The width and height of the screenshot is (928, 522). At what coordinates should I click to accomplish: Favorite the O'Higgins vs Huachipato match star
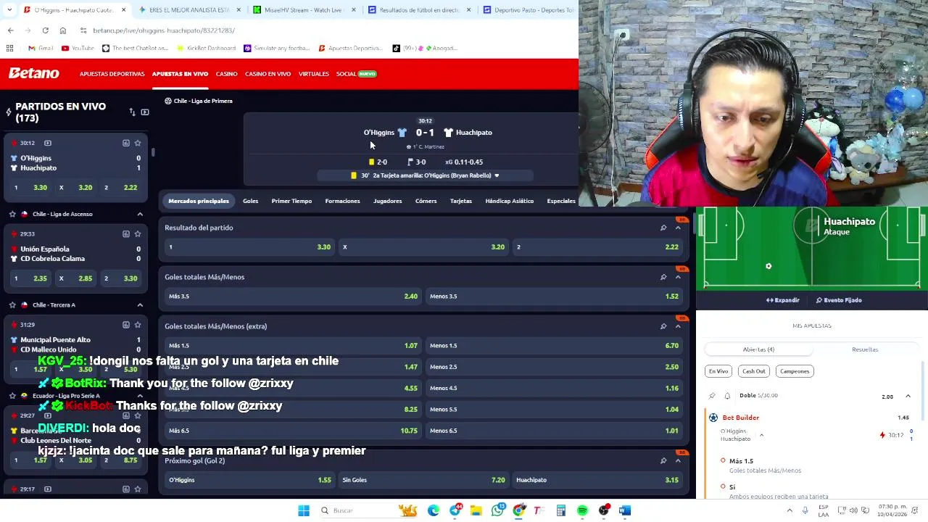pos(138,143)
